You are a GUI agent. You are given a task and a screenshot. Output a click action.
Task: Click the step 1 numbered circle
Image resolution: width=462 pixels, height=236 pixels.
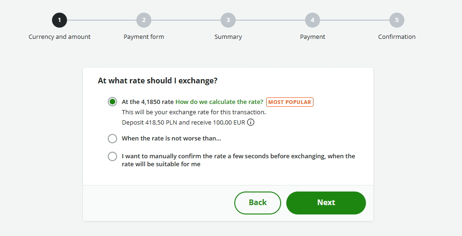(60, 20)
